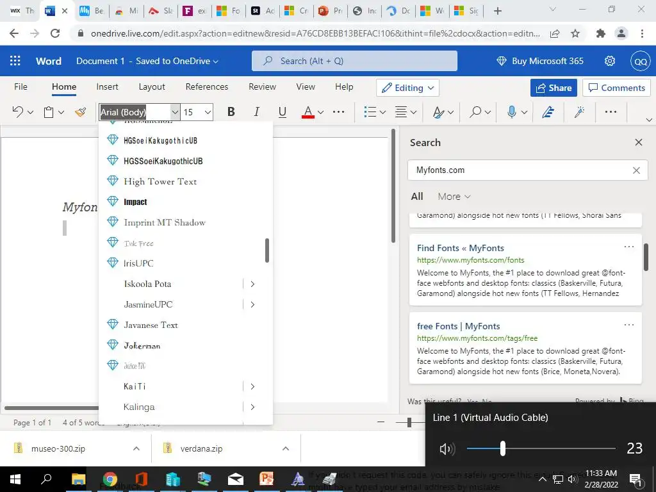This screenshot has width=656, height=492.
Task: Start Dictate microphone
Action: point(511,111)
